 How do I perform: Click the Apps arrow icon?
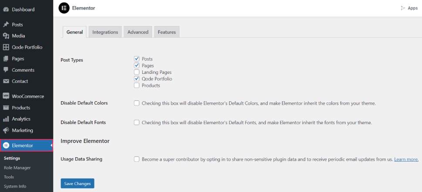tap(403, 8)
